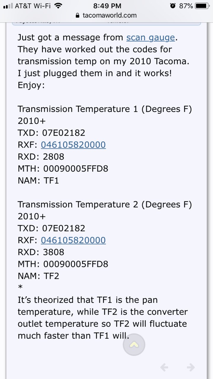This screenshot has height=379, width=213.
Task: Tap the browser back arrow
Action: tap(164, 367)
